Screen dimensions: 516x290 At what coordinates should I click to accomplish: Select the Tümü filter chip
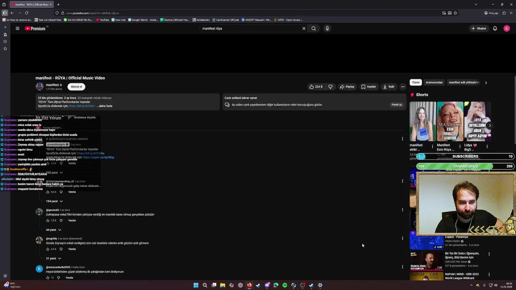[x=416, y=83]
